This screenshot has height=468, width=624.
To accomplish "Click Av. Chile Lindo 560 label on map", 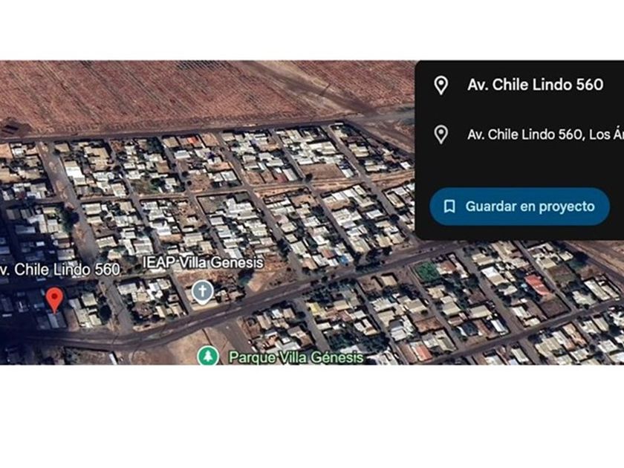I will pos(59,270).
